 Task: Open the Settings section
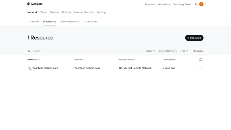pos(102,12)
